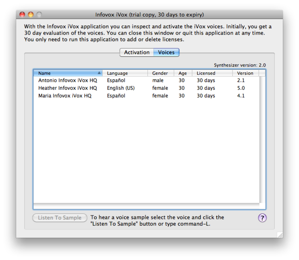Click the vertical scrollbar of the voices table
Screen dimensions: 299x260
(x=262, y=140)
